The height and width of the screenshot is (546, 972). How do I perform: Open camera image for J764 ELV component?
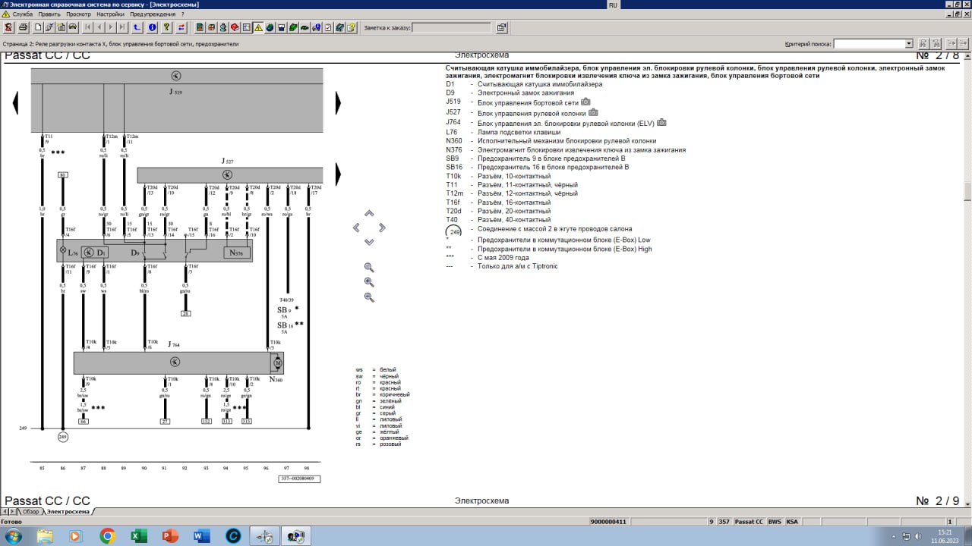click(661, 122)
